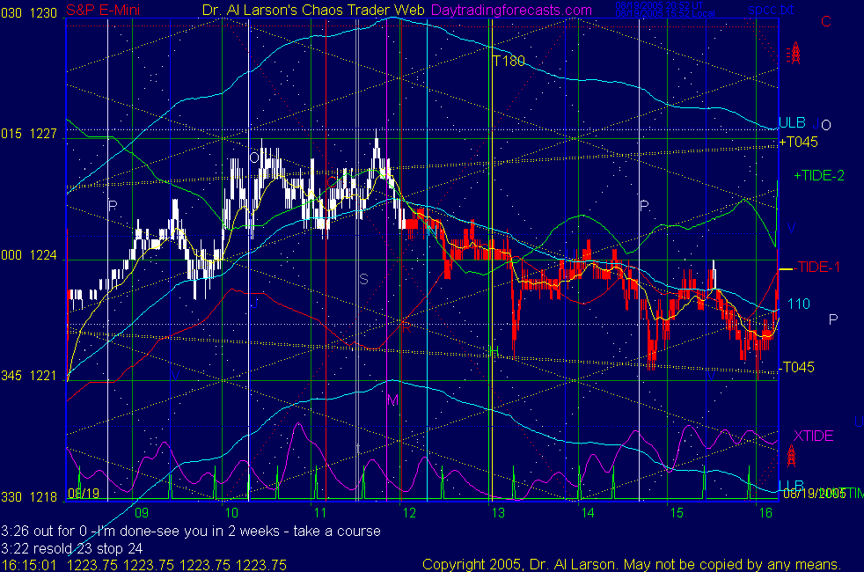The height and width of the screenshot is (572, 864).
Task: Click the blue "J" marker below the red curve
Action: tap(254, 304)
